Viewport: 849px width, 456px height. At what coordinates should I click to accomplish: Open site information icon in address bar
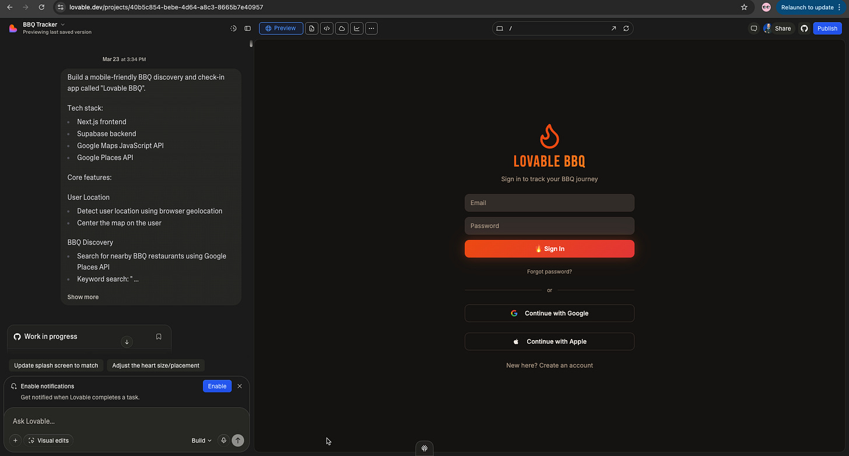pos(60,7)
